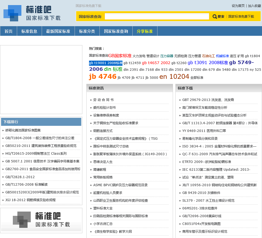Go to 最新国家标准 menu item
Viewport: 262px width, 238px height.
click(x=58, y=31)
